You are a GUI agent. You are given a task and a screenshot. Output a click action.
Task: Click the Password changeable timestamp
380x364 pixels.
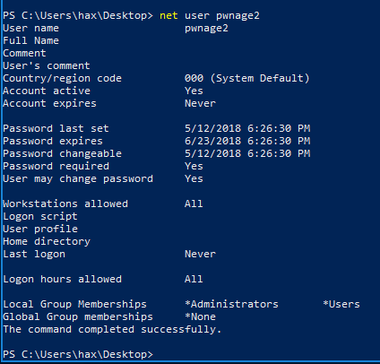(x=247, y=153)
